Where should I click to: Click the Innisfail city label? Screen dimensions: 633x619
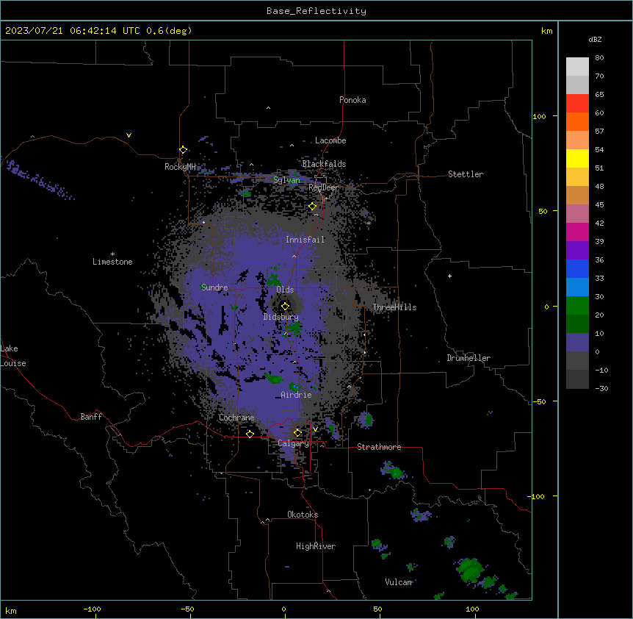[x=305, y=240]
